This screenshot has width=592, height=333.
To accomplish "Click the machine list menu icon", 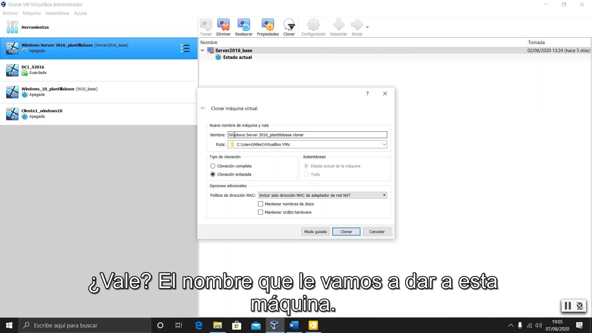I will pyautogui.click(x=185, y=48).
